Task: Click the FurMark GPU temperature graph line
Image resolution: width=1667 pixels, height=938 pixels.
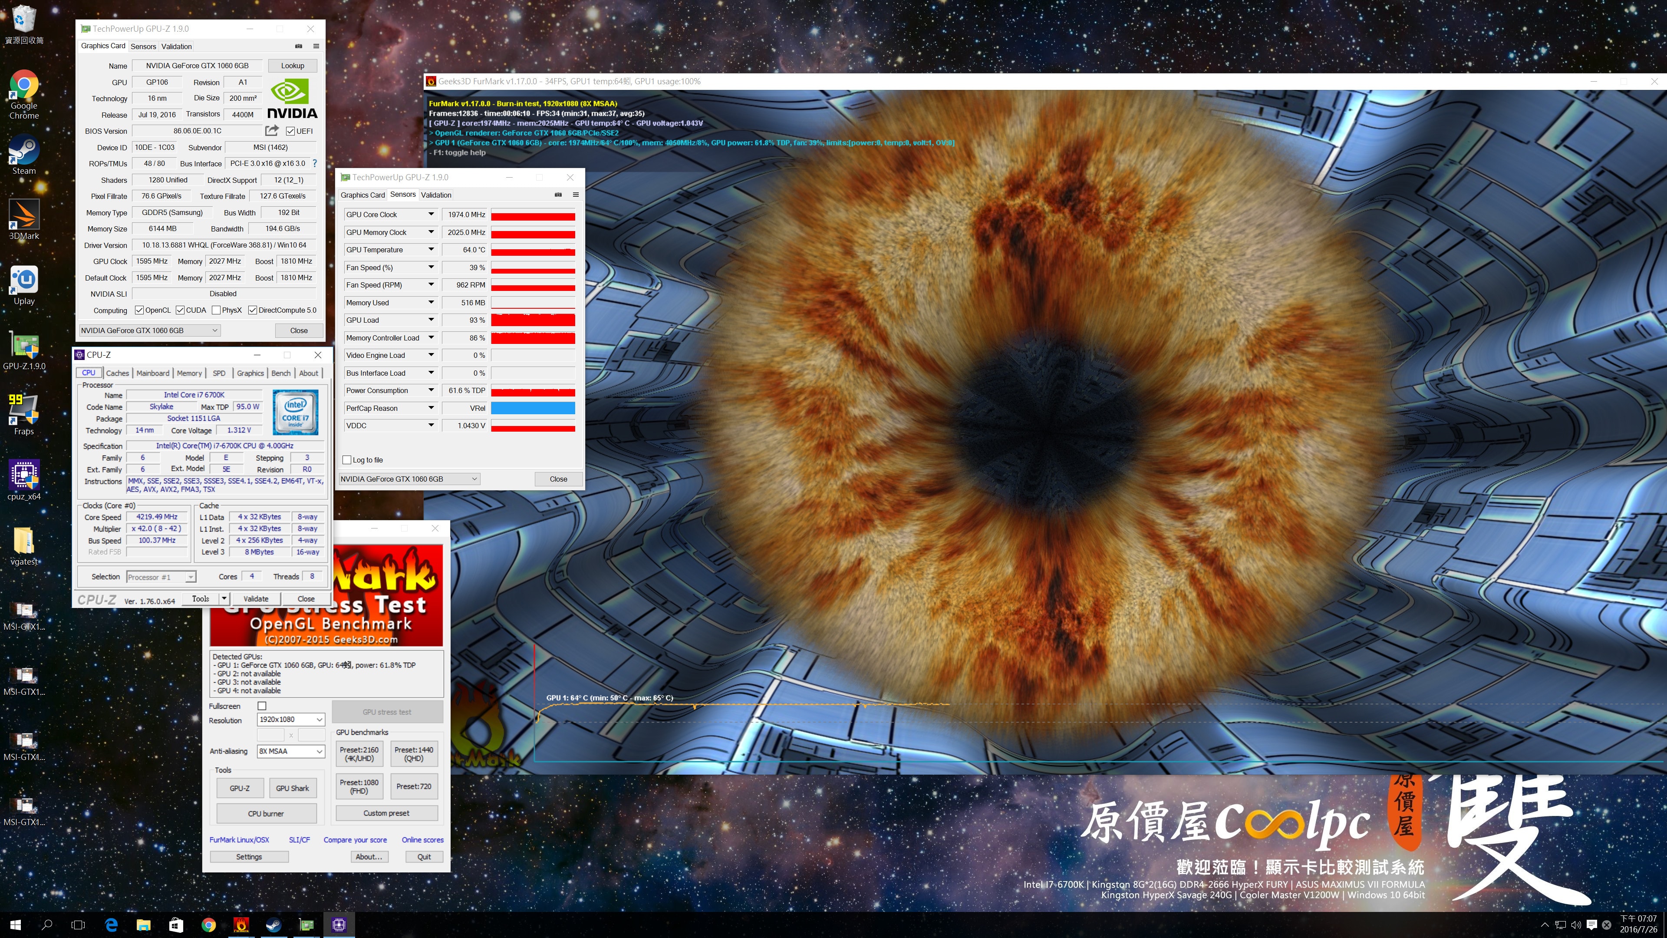Action: tap(743, 704)
